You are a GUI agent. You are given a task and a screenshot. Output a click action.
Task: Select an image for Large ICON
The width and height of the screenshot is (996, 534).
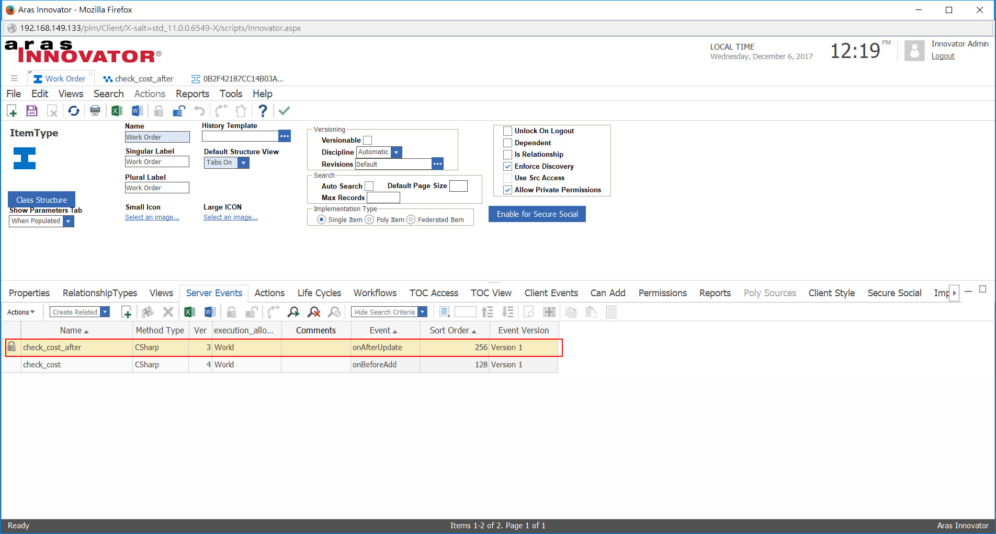tap(230, 217)
